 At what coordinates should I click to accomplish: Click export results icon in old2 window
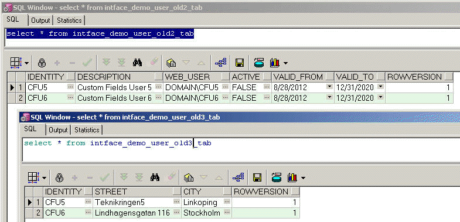pyautogui.click(x=259, y=63)
